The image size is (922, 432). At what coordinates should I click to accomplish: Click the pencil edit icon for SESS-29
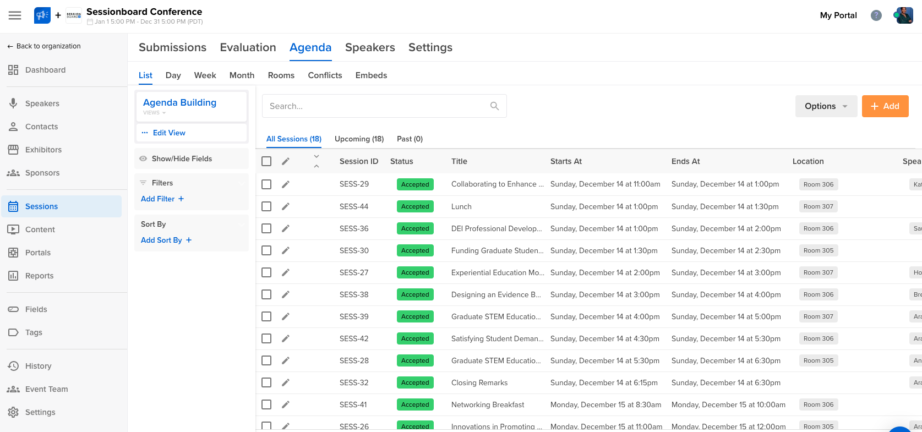286,184
